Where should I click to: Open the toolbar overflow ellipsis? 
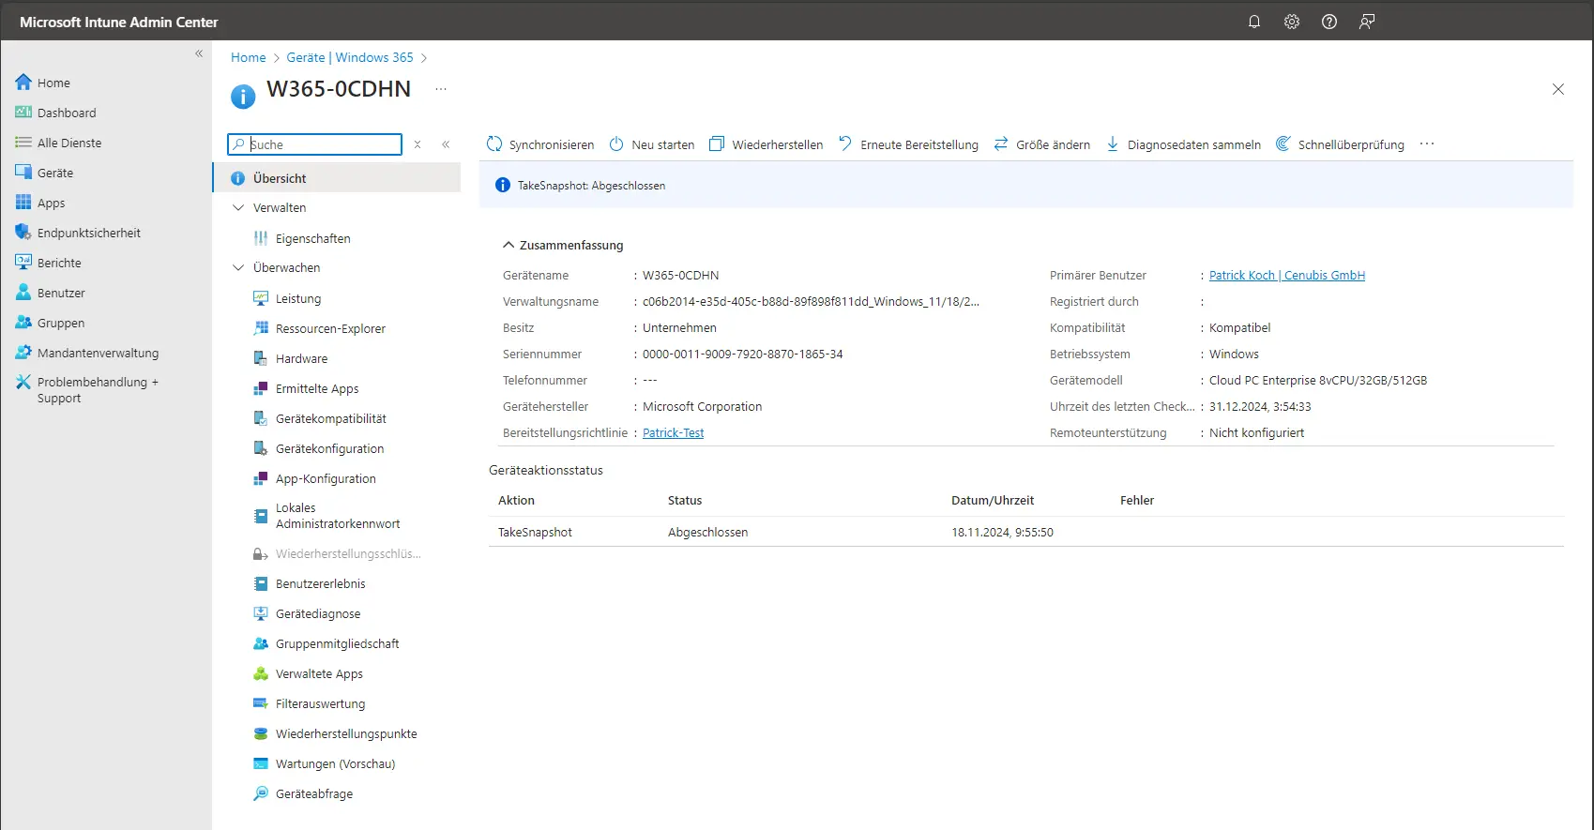(1427, 144)
